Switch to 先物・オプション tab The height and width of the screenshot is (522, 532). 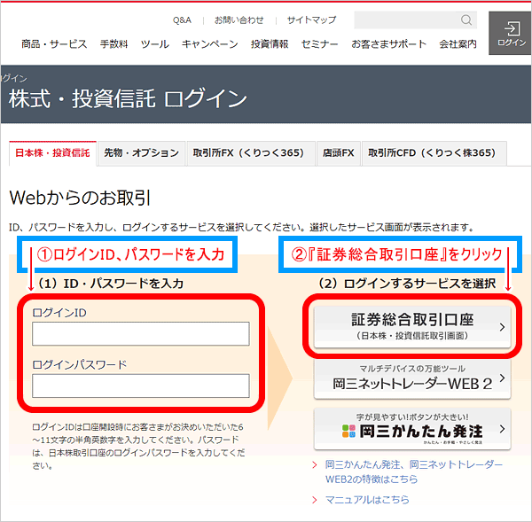pyautogui.click(x=142, y=153)
